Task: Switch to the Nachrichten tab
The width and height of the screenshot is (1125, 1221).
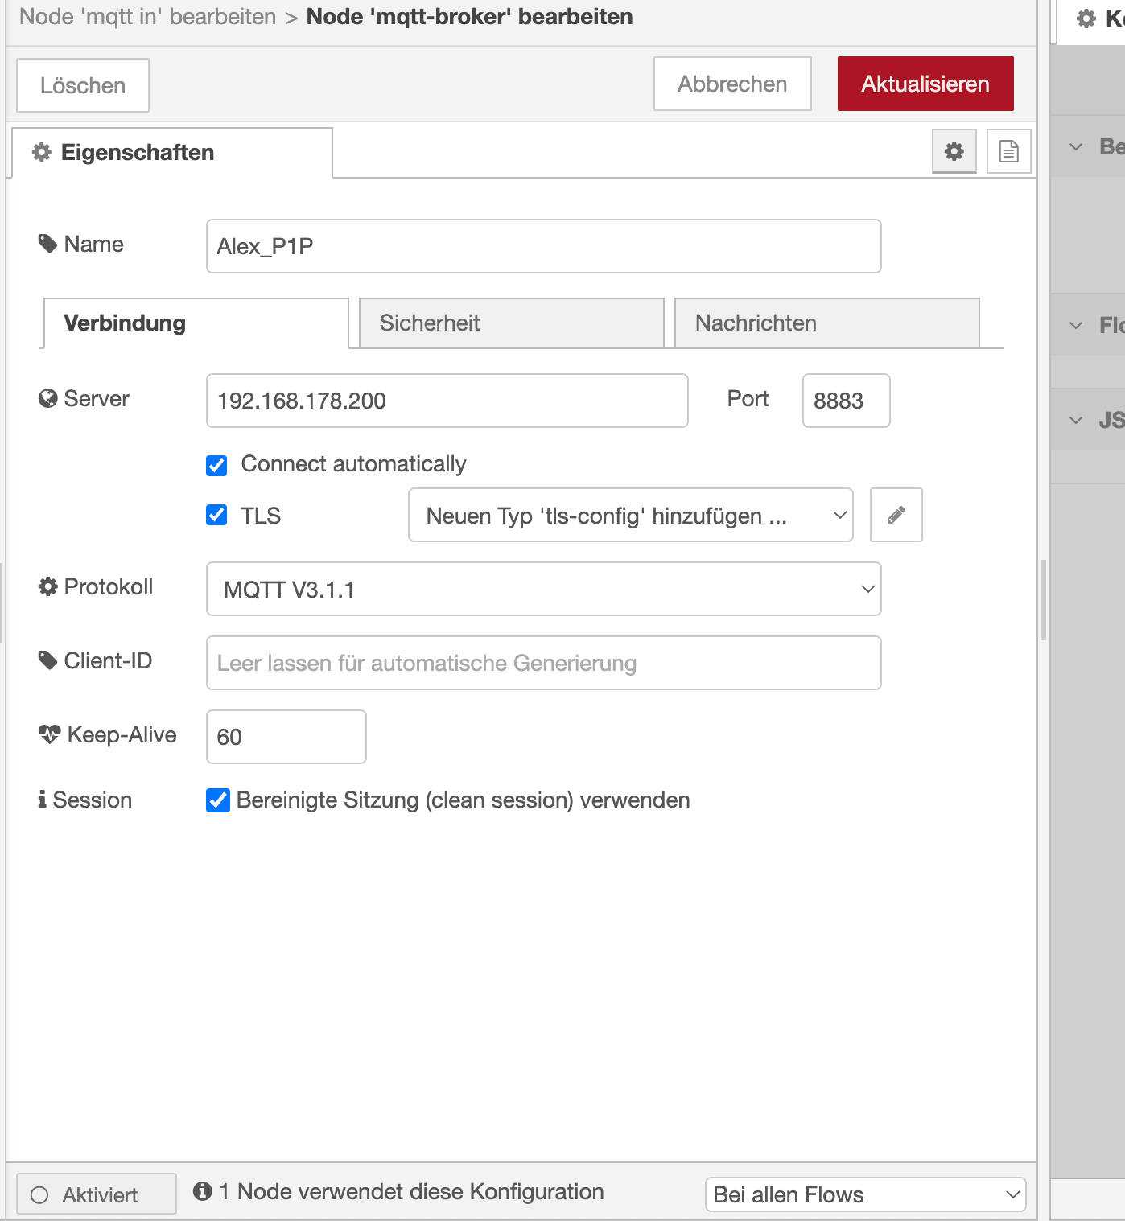Action: (x=827, y=323)
